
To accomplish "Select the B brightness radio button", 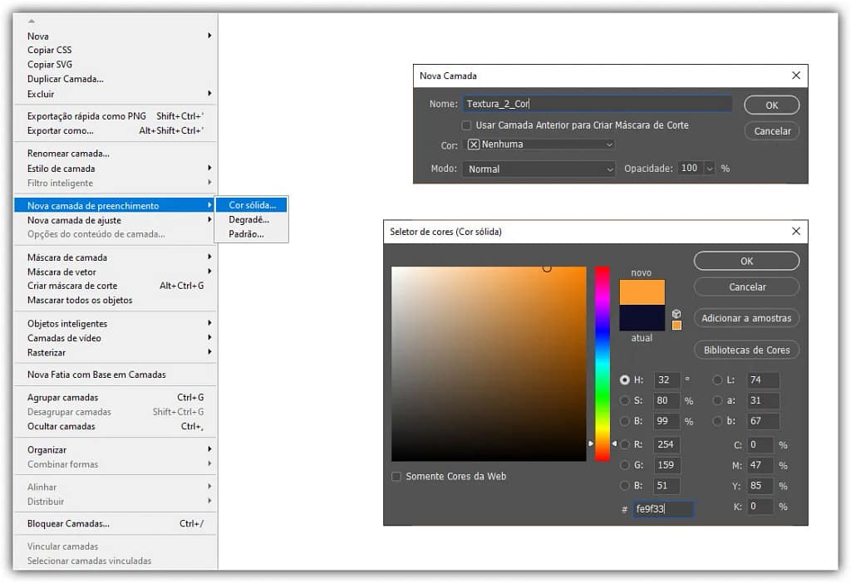I will point(625,421).
